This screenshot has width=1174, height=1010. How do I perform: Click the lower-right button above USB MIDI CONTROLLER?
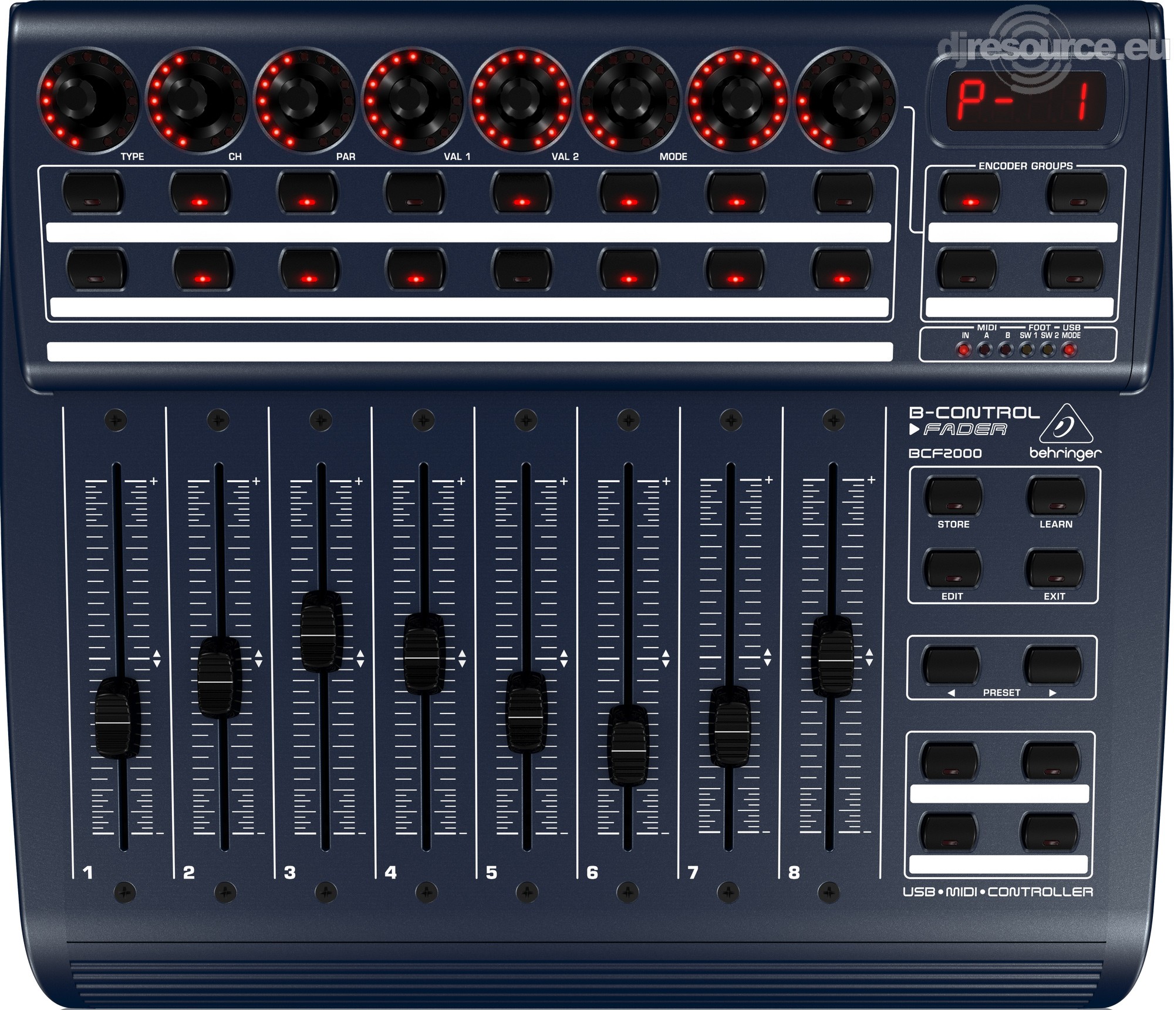(x=1050, y=833)
